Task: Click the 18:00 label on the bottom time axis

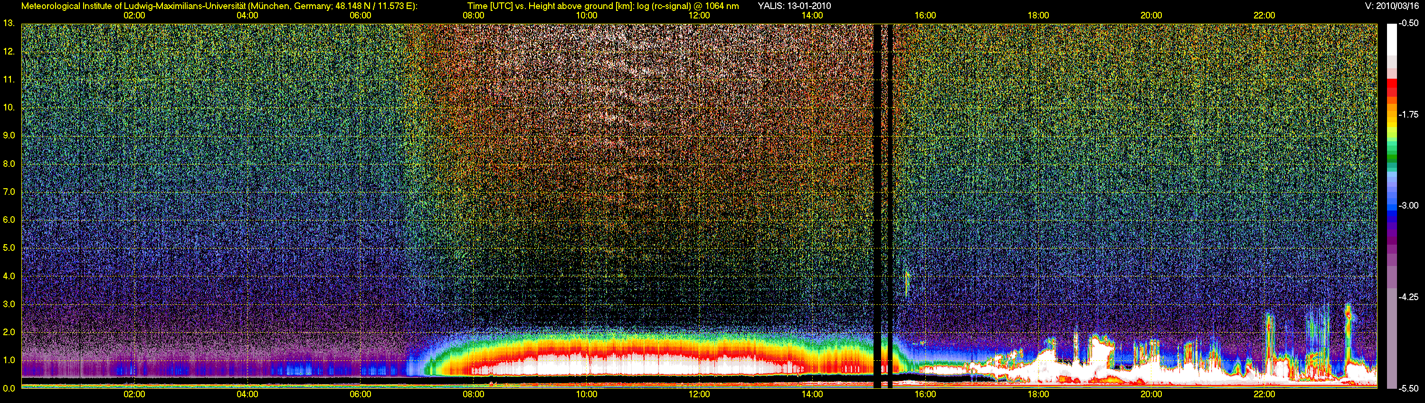Action: [1038, 394]
